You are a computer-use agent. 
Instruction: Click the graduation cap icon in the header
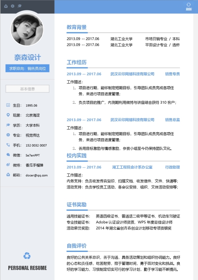(x=19, y=6)
